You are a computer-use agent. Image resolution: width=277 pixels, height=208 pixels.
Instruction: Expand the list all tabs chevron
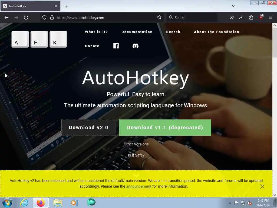(233, 6)
